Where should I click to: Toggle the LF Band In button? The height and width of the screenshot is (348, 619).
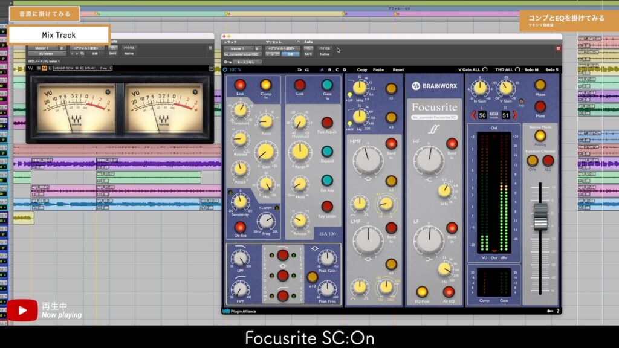click(x=452, y=228)
